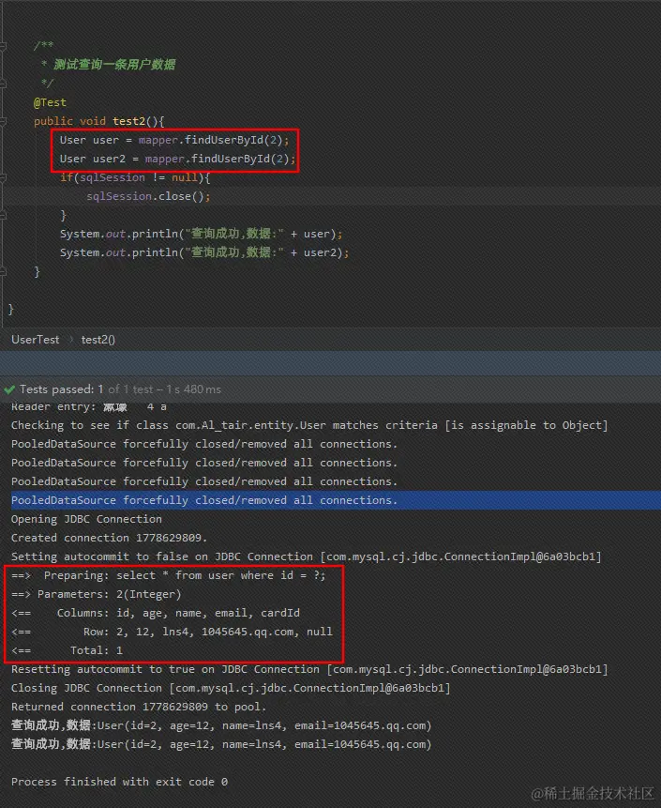
Task: Click the 'Preparing: select * from user' line
Action: click(x=169, y=575)
